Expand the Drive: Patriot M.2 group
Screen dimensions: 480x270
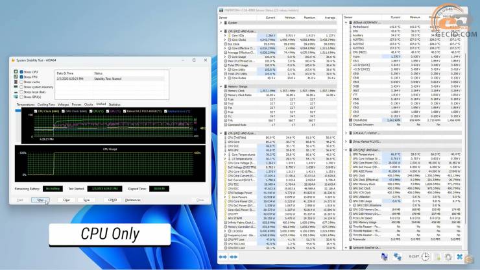pyautogui.click(x=346, y=141)
